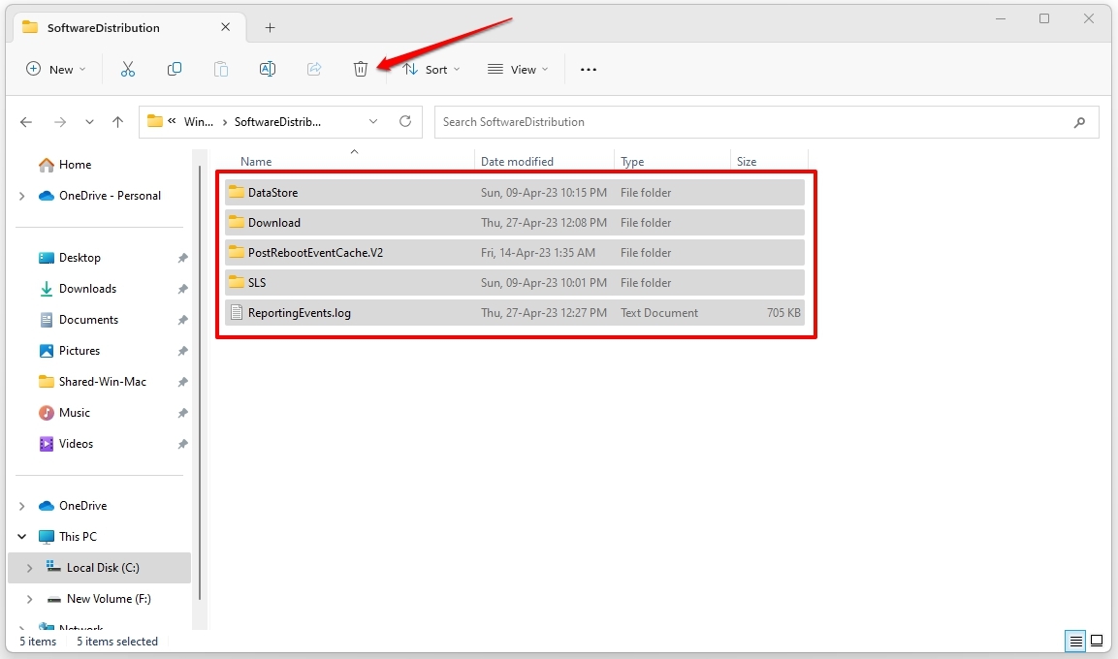Expand OneDrive - Personal tree node
Viewport: 1118px width, 659px height.
[22, 196]
